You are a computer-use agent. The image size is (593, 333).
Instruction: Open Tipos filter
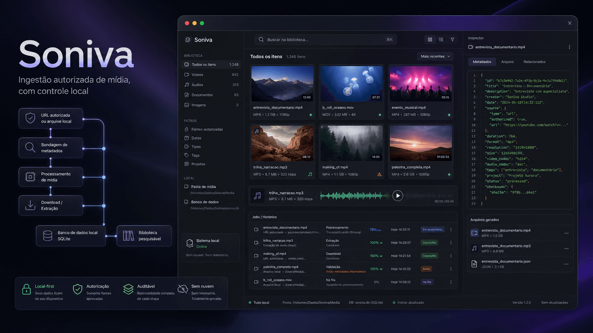click(193, 147)
